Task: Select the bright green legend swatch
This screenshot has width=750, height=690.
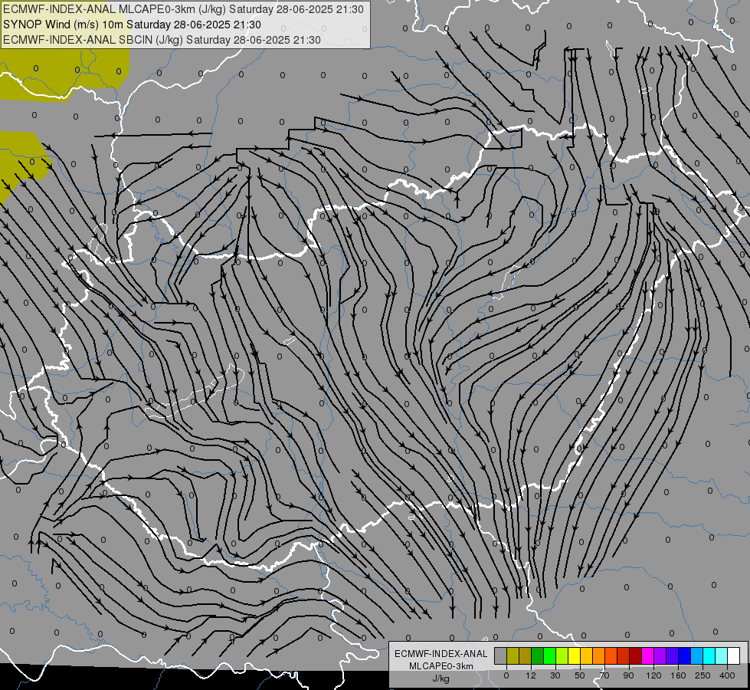Action: (x=549, y=655)
